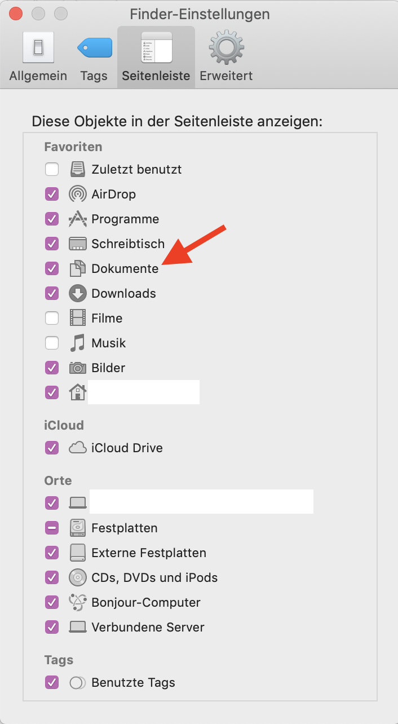Click the AirDrop icon in Favoriten
This screenshot has width=398, height=724.
(x=78, y=195)
